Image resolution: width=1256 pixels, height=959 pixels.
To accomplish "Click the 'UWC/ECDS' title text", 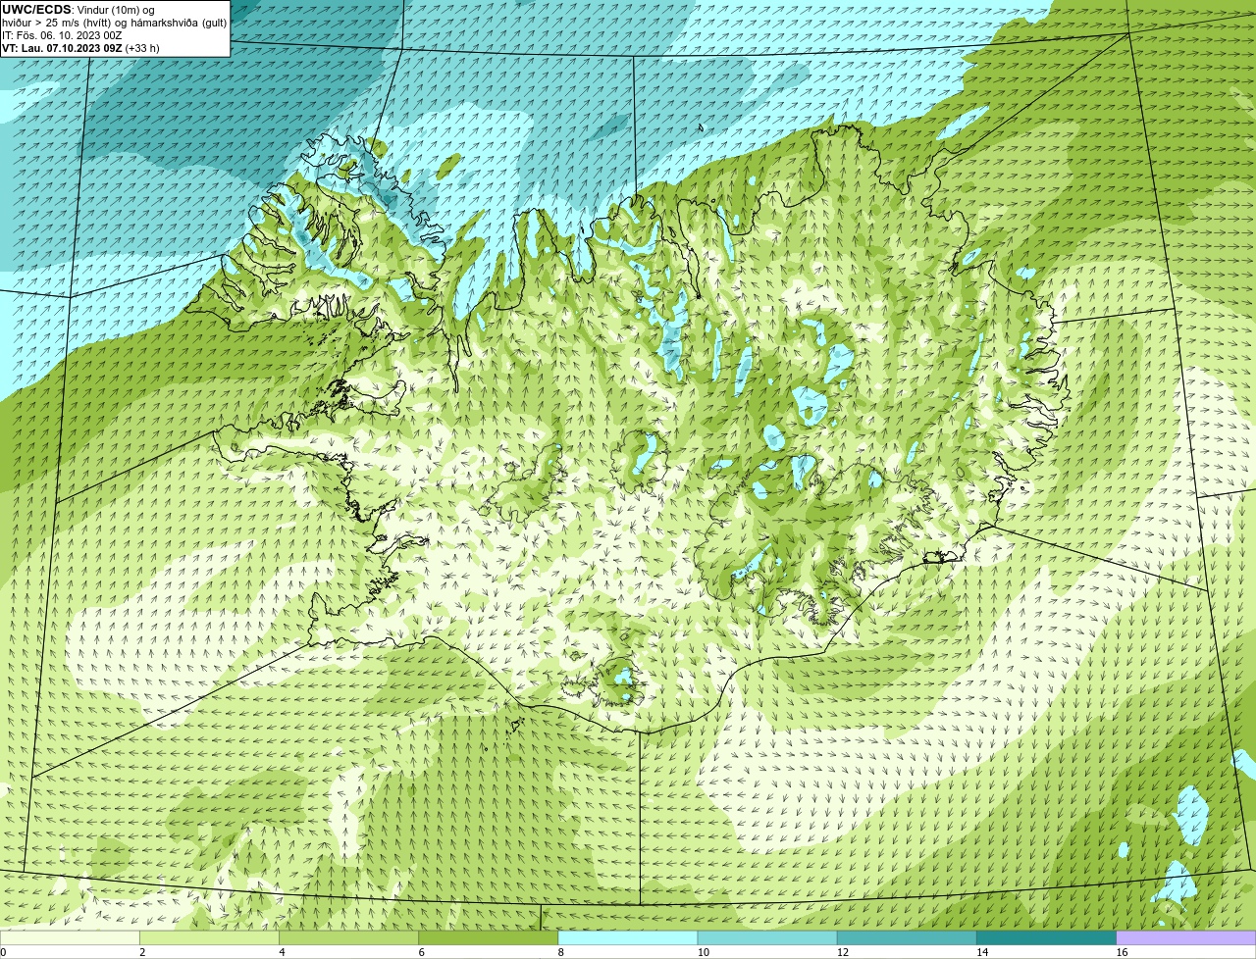I will pyautogui.click(x=36, y=10).
